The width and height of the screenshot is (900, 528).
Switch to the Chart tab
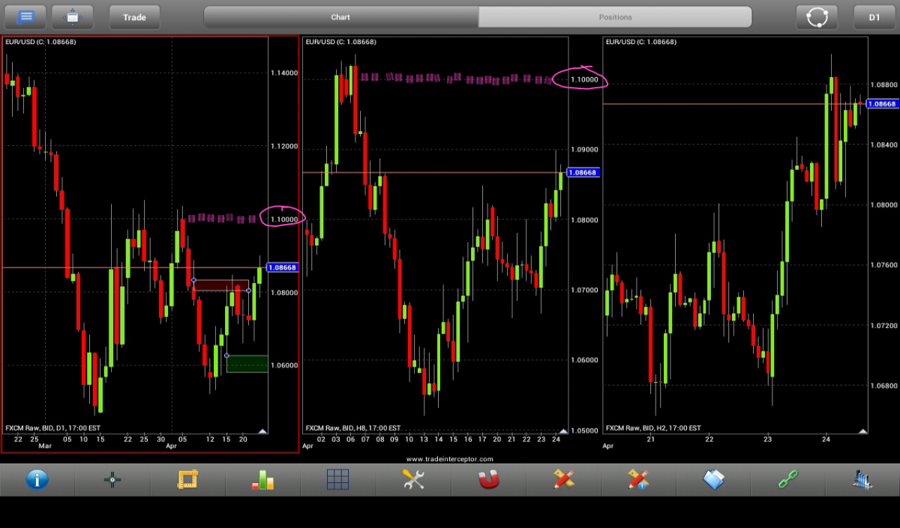tap(341, 16)
